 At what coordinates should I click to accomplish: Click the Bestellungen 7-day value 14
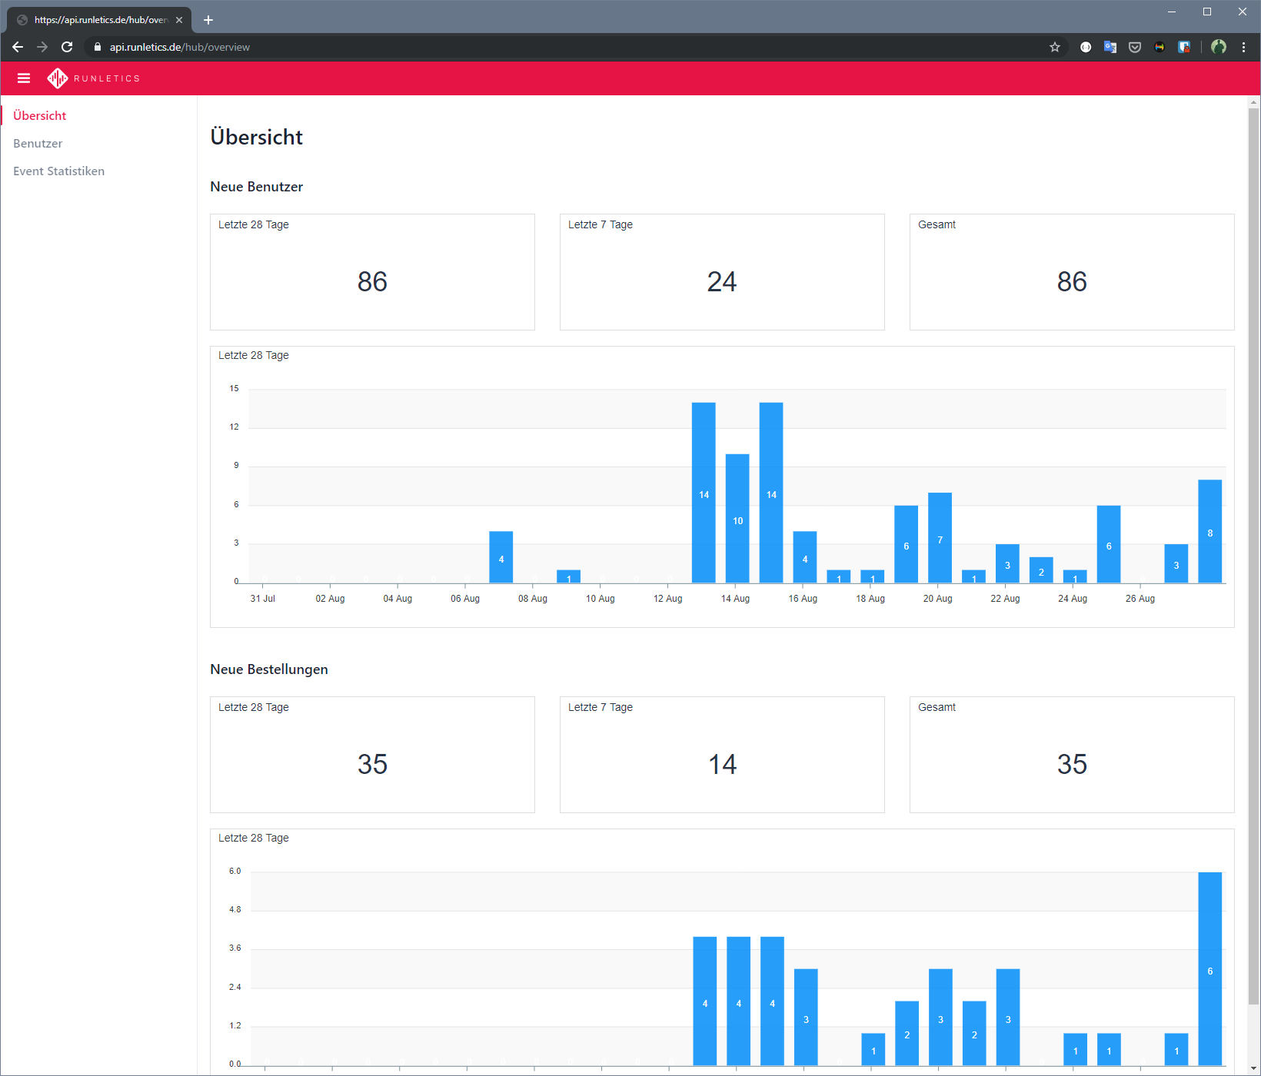[x=722, y=765]
